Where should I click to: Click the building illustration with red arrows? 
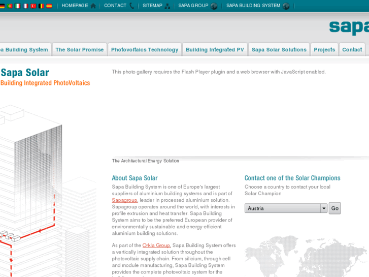47,191
